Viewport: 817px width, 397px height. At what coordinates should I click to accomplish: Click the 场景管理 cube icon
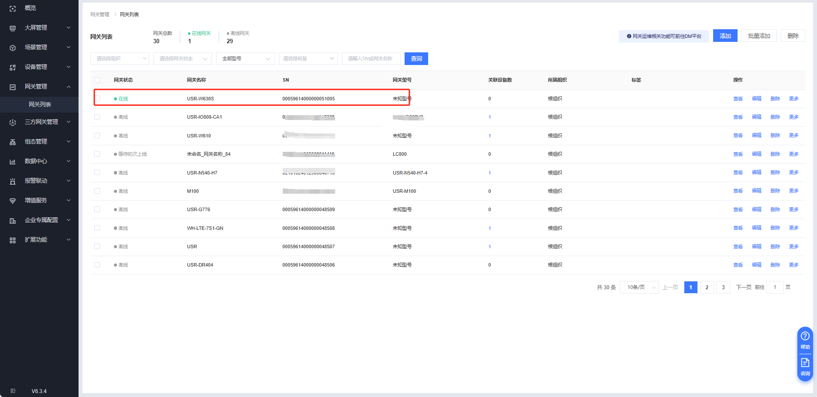pyautogui.click(x=13, y=48)
